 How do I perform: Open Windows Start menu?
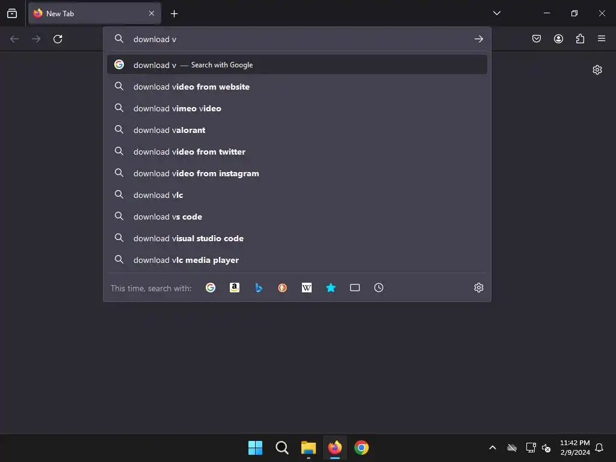click(x=255, y=448)
